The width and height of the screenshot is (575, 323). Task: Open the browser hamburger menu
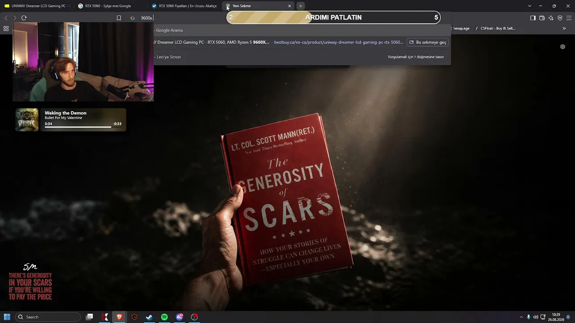569,18
